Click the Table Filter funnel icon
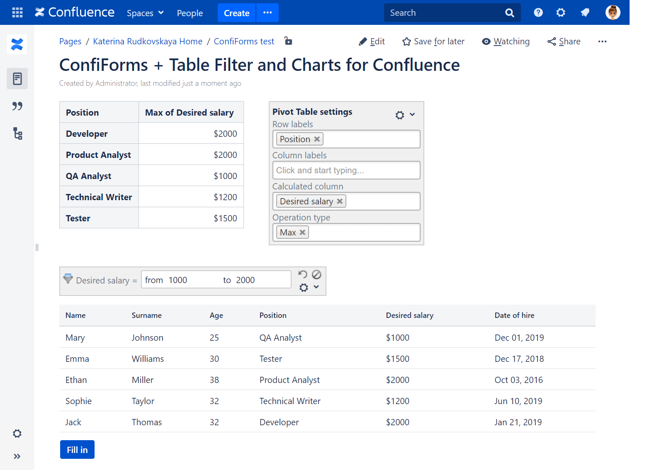 [68, 279]
